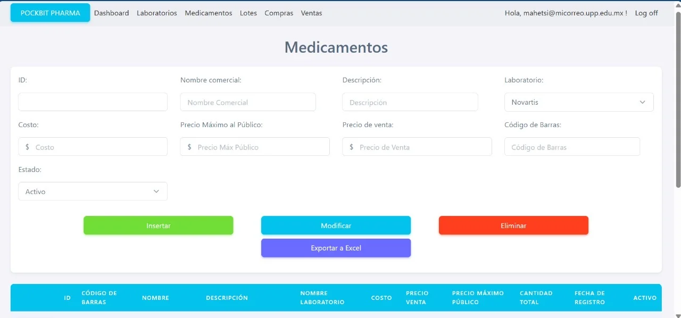Click the Activo table column header

point(645,298)
